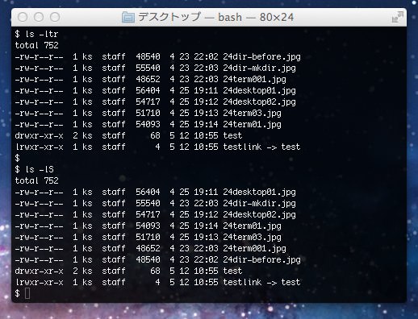The image size is (418, 319).
Task: Minimize the terminal with the middle window button
Action: pyautogui.click(x=39, y=17)
